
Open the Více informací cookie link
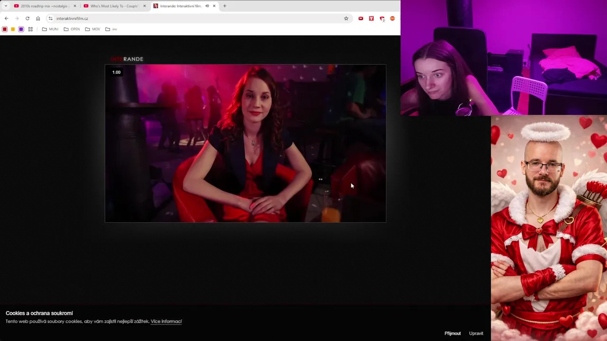166,322
